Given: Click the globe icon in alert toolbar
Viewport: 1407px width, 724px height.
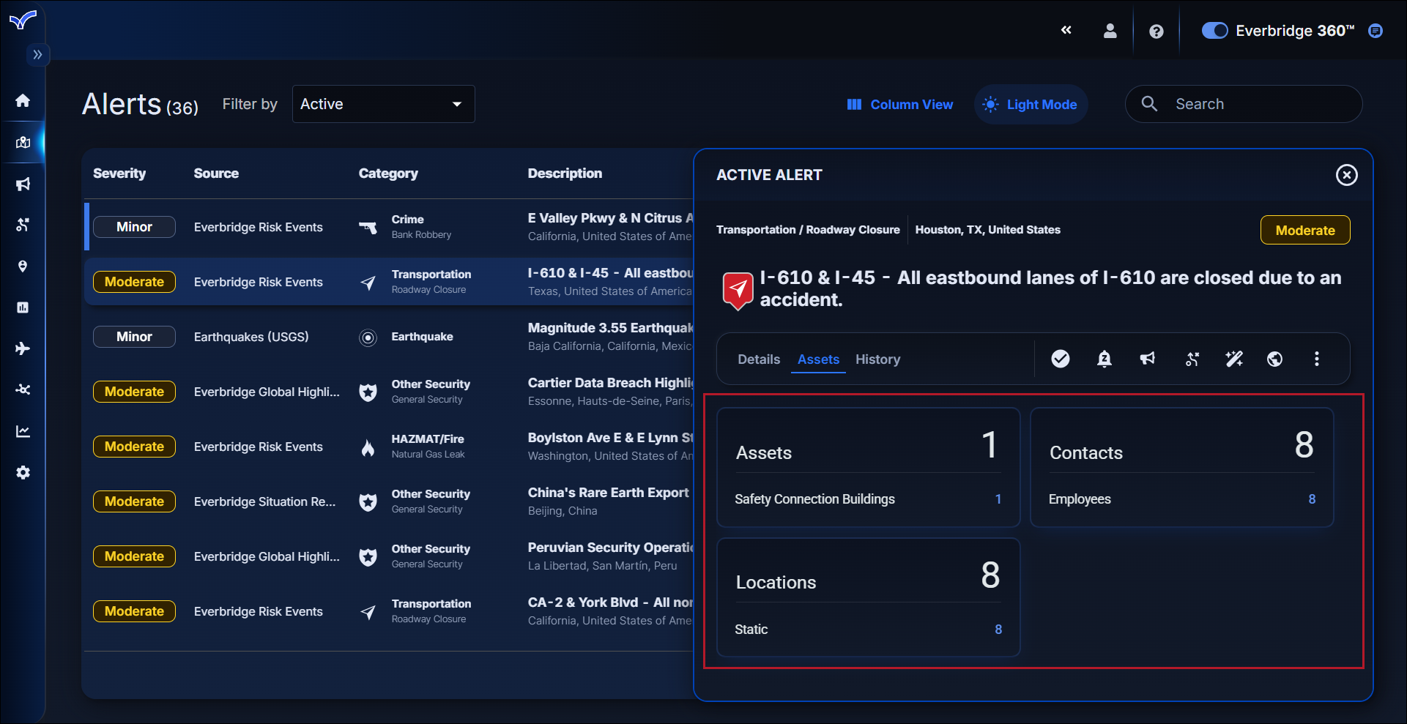Looking at the screenshot, I should pos(1275,359).
